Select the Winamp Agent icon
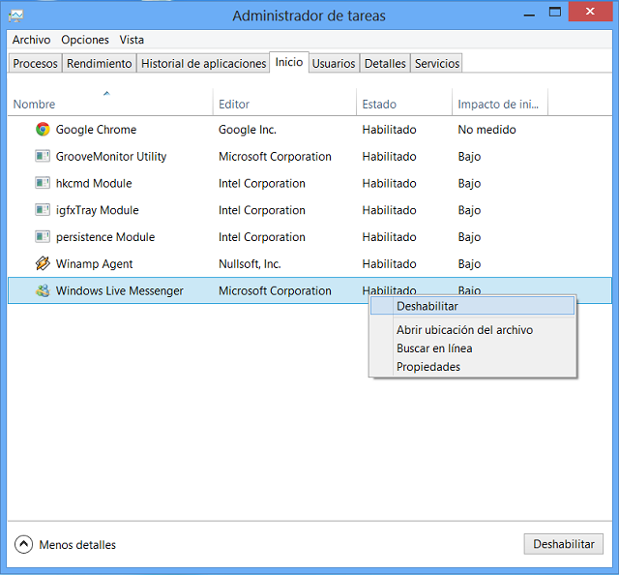 (x=43, y=264)
